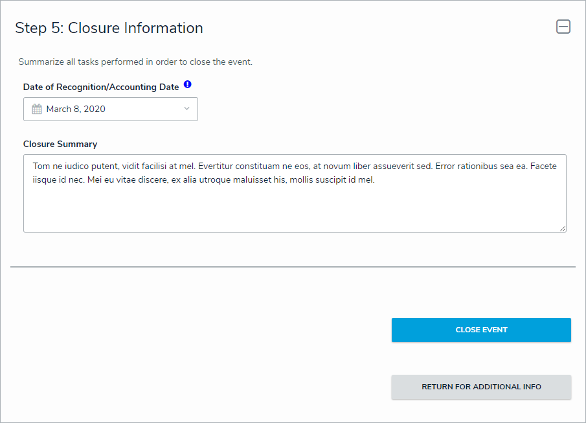Image resolution: width=586 pixels, height=423 pixels.
Task: Click the info icon beside Accounting Date label
Action: pos(188,85)
